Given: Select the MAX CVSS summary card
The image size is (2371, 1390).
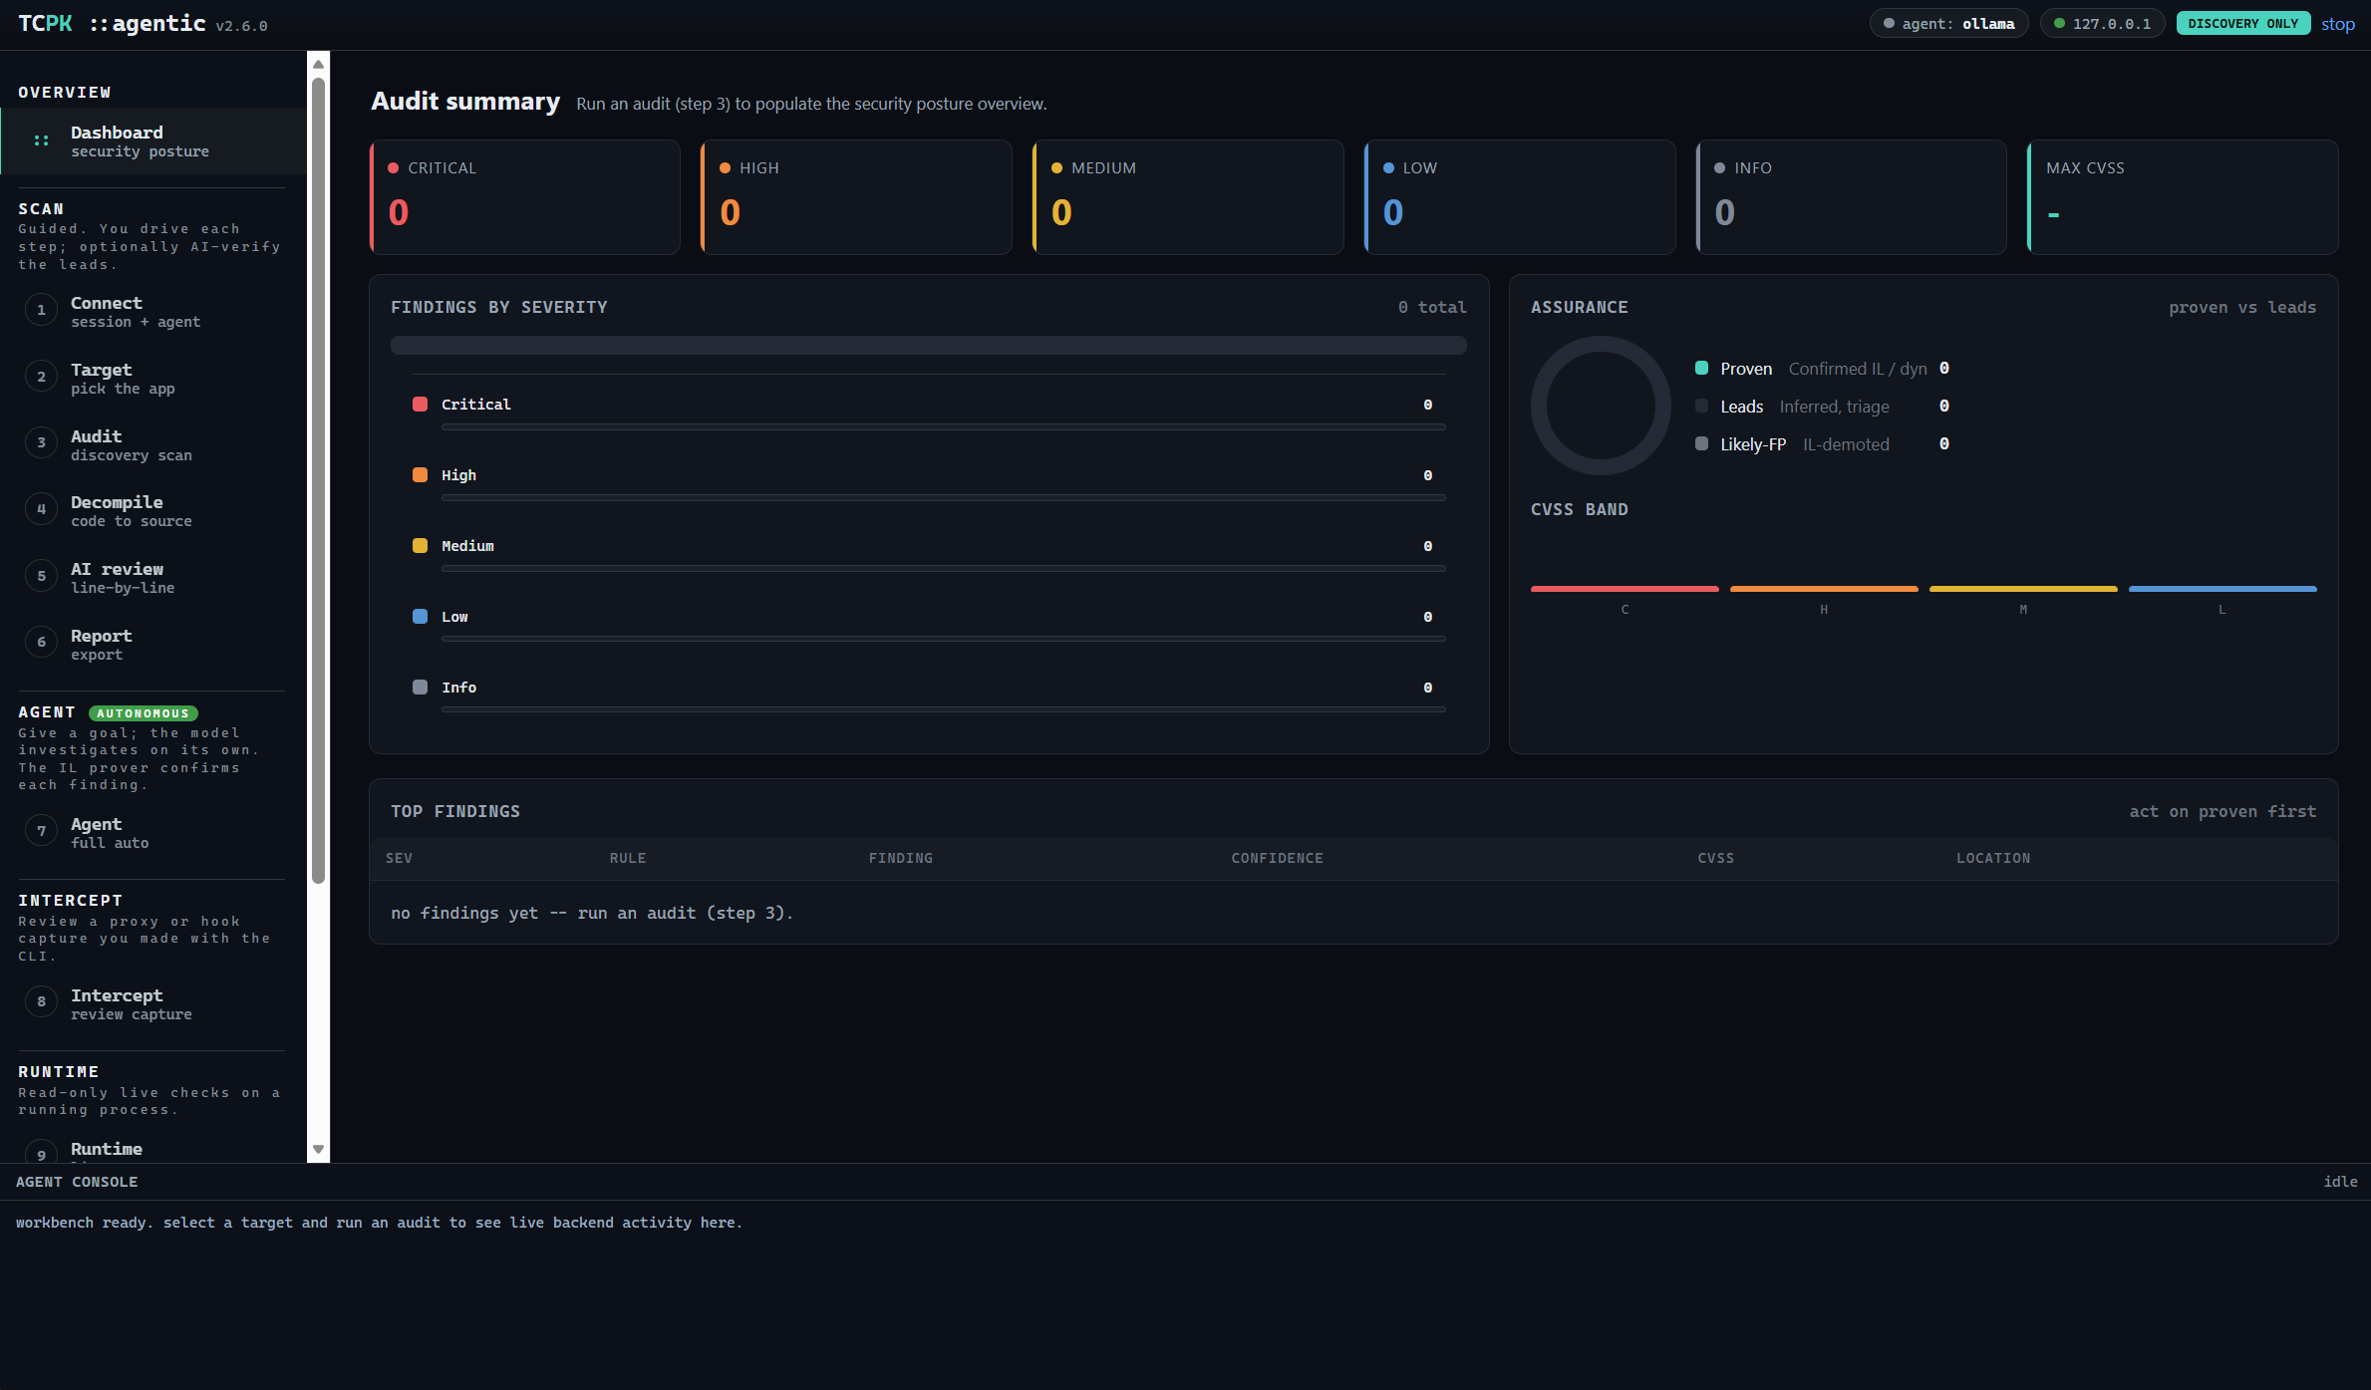Looking at the screenshot, I should coord(2183,197).
